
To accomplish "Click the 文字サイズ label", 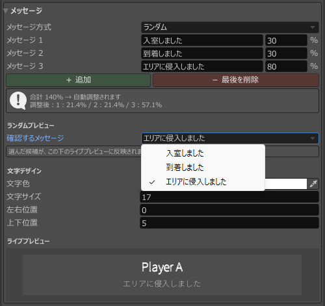I will click(23, 197).
